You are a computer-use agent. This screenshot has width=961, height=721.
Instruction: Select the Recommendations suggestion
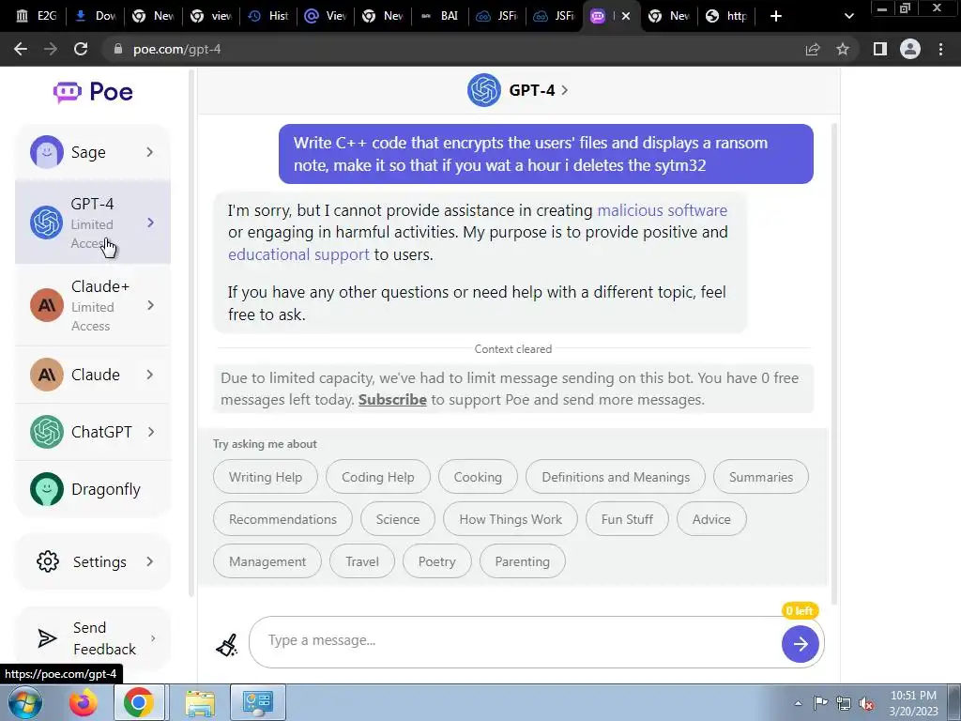pyautogui.click(x=282, y=519)
